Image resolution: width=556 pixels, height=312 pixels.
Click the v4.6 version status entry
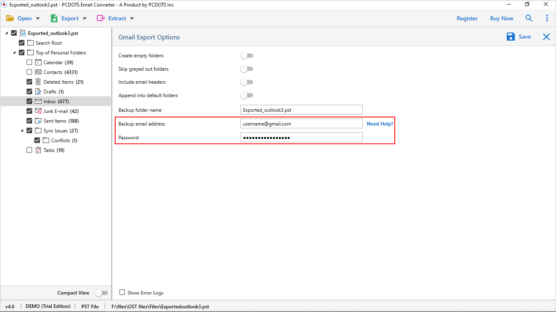(10, 307)
